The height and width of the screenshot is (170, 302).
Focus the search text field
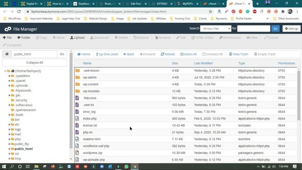click(254, 28)
